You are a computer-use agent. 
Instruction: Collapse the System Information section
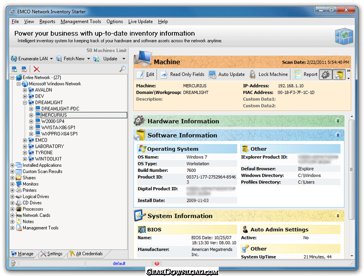[338, 216]
